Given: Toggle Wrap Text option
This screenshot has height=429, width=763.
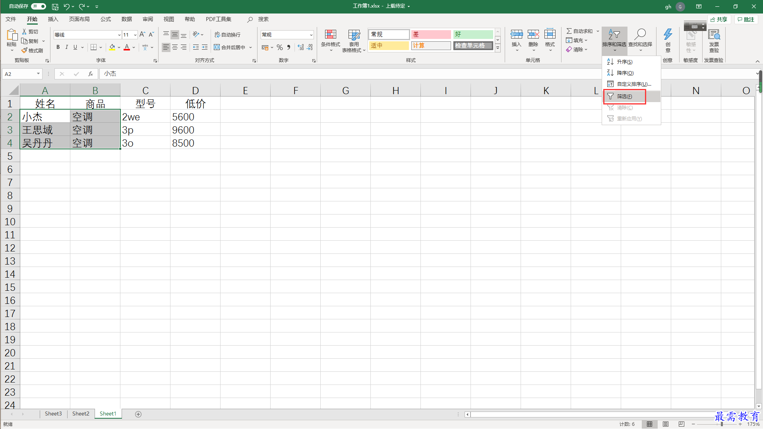Looking at the screenshot, I should tap(227, 35).
